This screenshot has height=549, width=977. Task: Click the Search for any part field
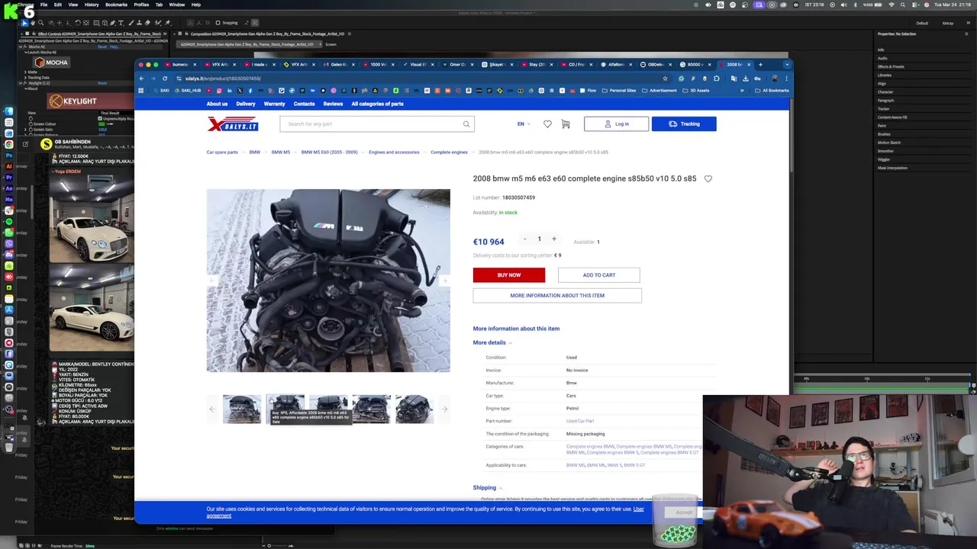pyautogui.click(x=377, y=124)
